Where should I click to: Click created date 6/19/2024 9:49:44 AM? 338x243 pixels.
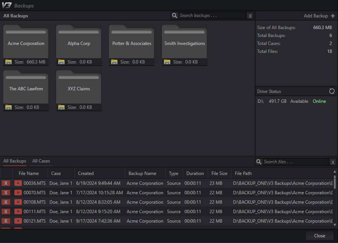click(x=98, y=183)
